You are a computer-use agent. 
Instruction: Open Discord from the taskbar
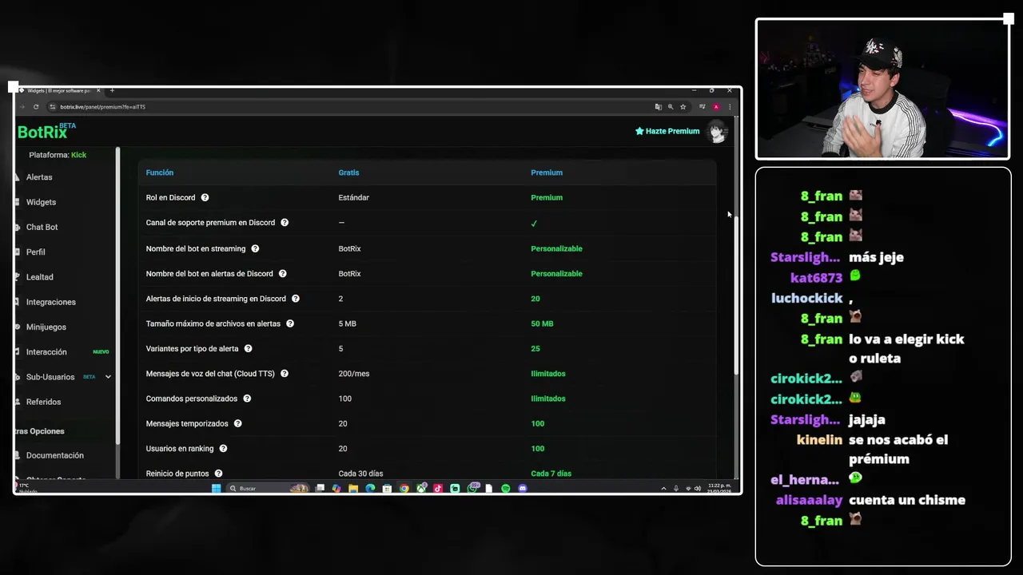(x=523, y=488)
